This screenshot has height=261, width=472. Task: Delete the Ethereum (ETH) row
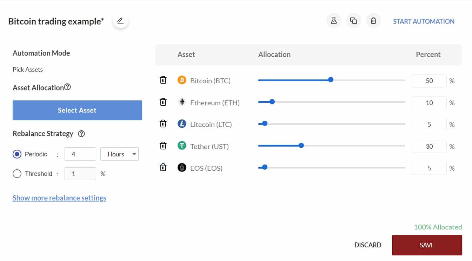point(163,102)
